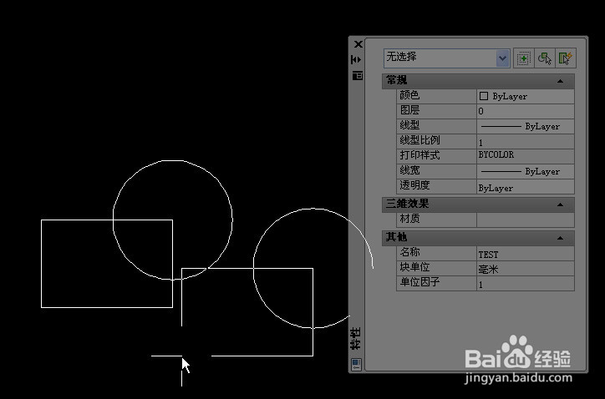Click the 线型 property label

(409, 125)
